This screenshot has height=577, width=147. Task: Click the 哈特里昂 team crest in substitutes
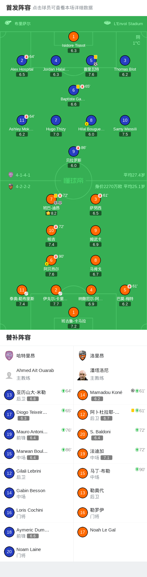click(x=9, y=356)
